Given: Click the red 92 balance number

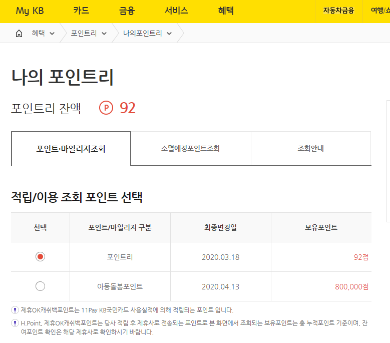Looking at the screenshot, I should pyautogui.click(x=128, y=108).
